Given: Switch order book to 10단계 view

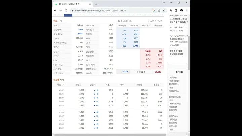Looking at the screenshot, I should click(x=159, y=21).
